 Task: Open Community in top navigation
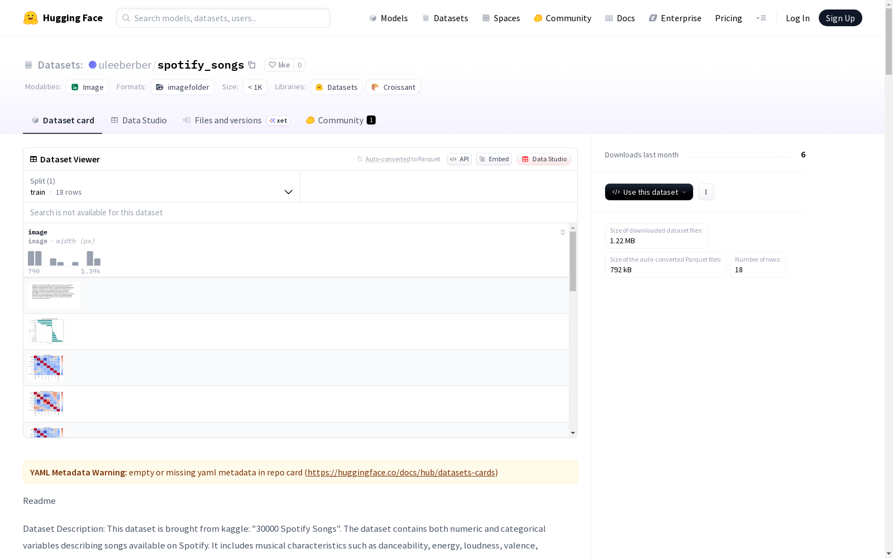pos(562,18)
